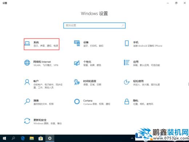Screen dimensions: 189x142
Task: Select the 搜索 heading text
Action: pyautogui.click(x=36, y=100)
